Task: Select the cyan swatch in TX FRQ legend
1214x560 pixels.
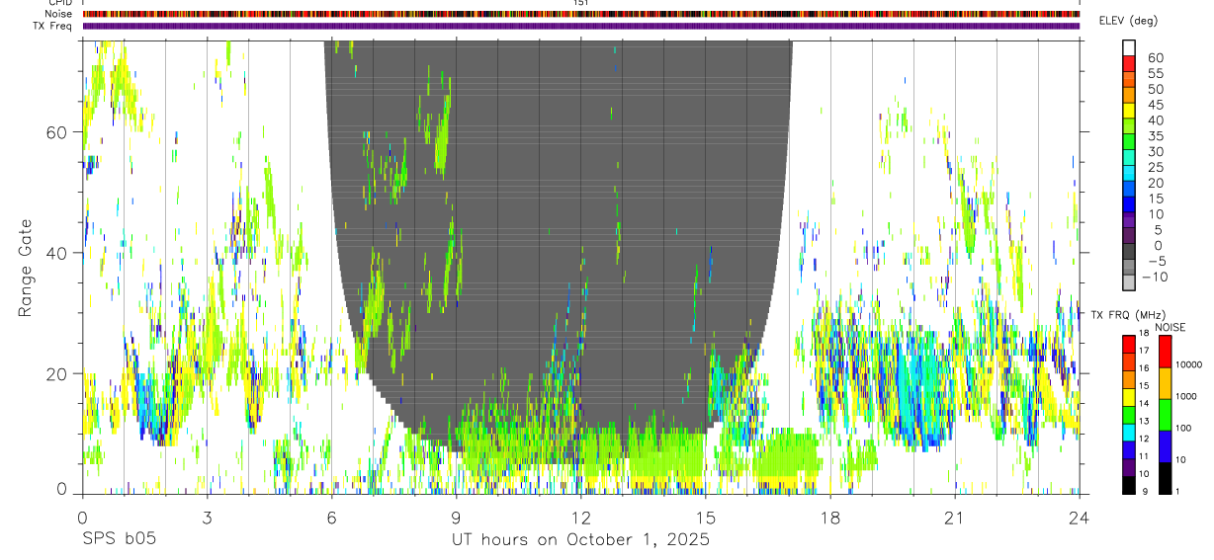Action: click(x=1129, y=433)
